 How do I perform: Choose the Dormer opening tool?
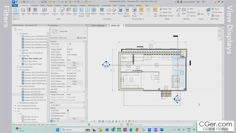click(x=191, y=16)
